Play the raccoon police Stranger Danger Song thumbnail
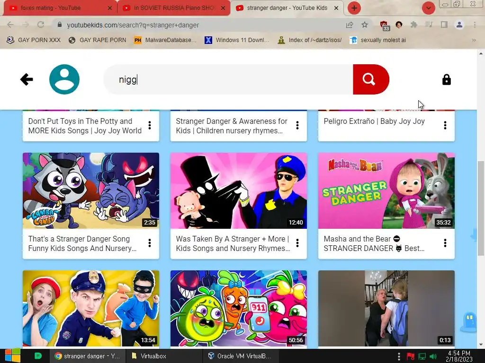The image size is (485, 363). pos(91,190)
